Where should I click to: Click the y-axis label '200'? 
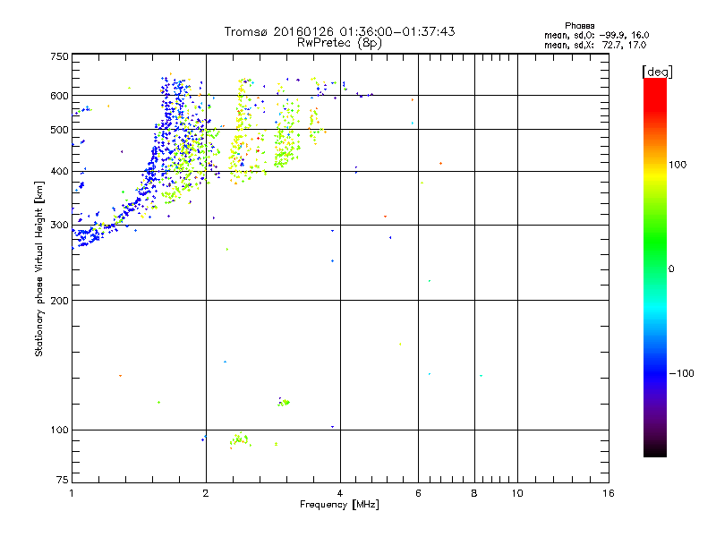pos(59,301)
